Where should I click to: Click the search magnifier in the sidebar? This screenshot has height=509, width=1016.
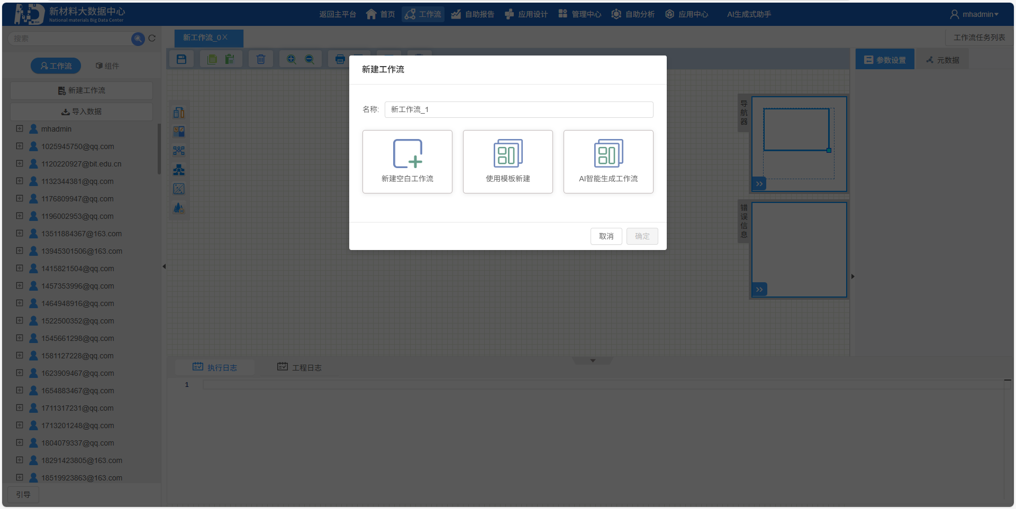137,38
